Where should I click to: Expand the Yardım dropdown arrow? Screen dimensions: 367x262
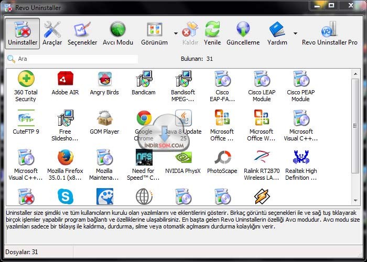295,34
